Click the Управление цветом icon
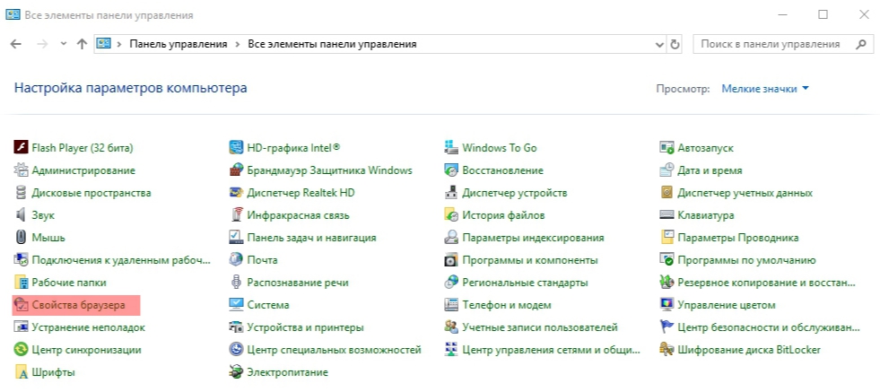This screenshot has height=392, width=880. (x=667, y=305)
